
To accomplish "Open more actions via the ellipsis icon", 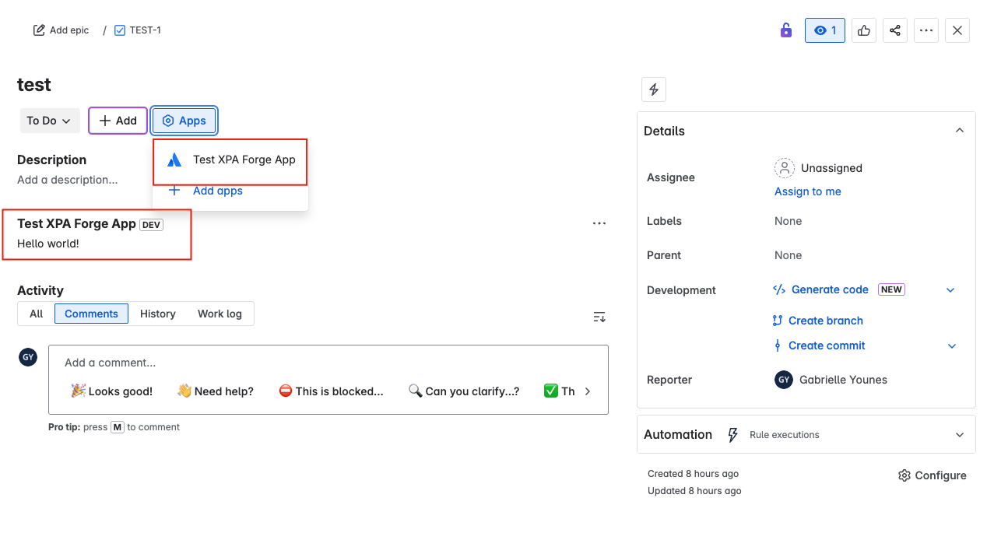I will point(926,30).
